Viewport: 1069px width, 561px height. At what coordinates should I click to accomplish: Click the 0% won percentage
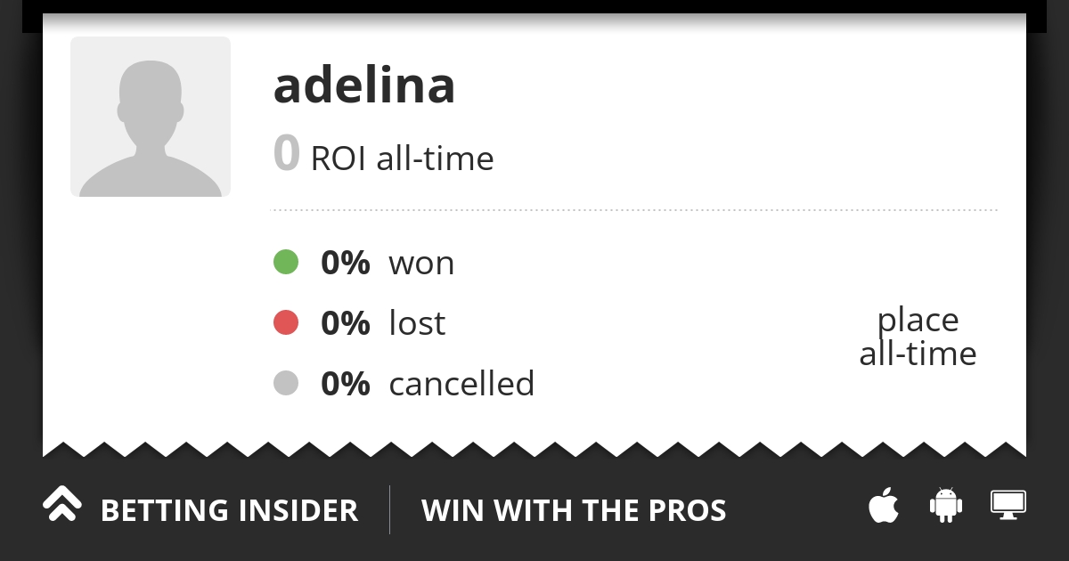(346, 263)
